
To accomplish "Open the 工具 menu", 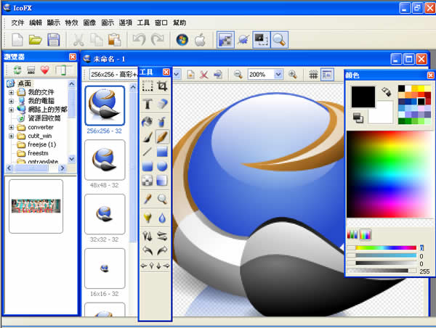I will point(143,22).
